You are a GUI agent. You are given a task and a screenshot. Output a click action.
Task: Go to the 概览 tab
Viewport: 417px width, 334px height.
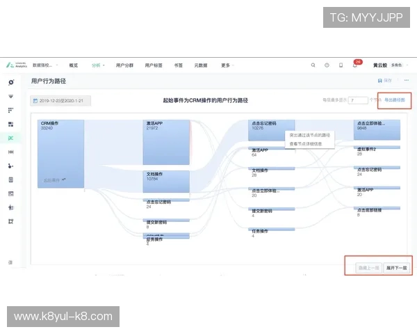point(74,65)
